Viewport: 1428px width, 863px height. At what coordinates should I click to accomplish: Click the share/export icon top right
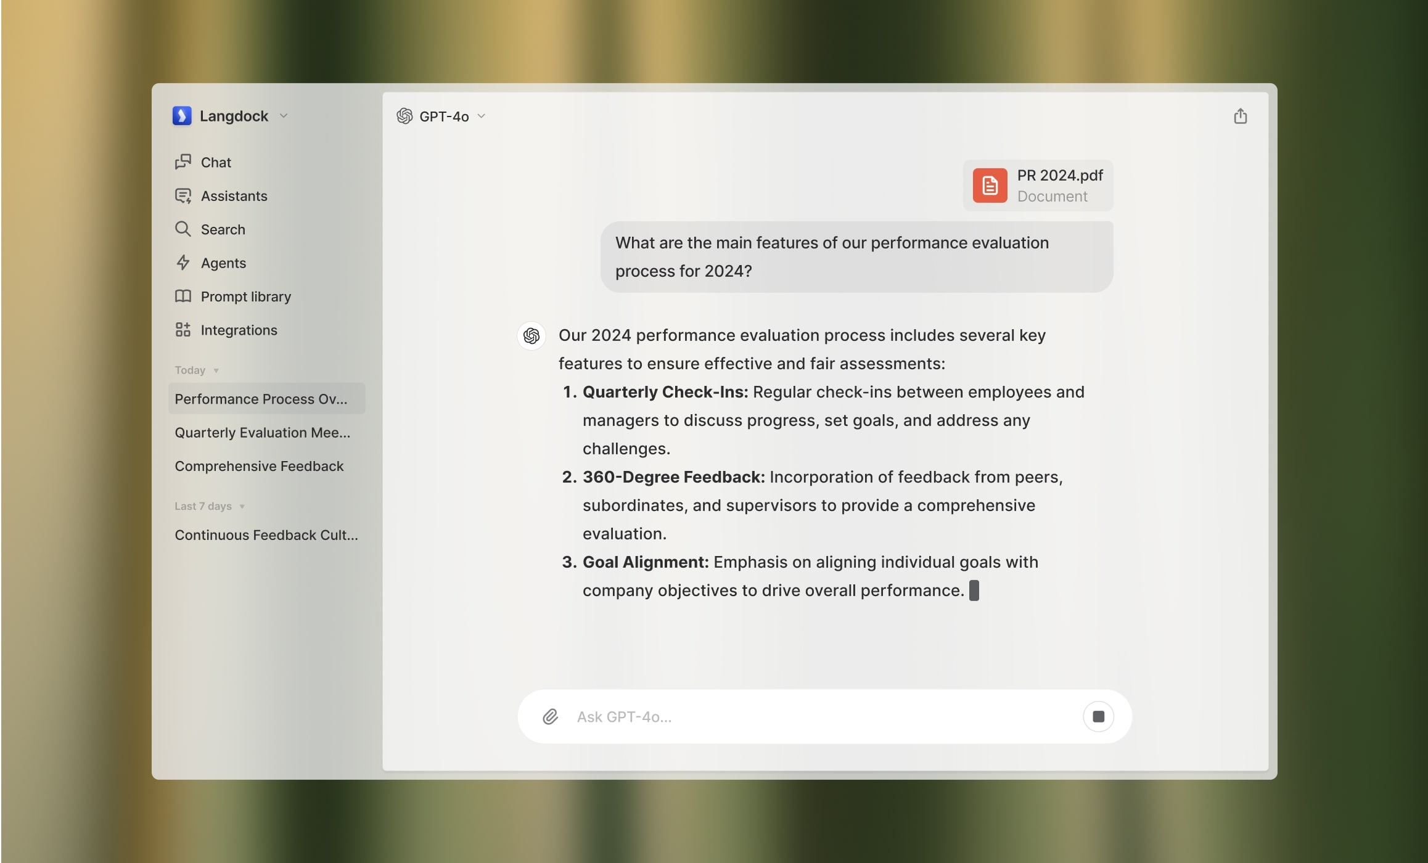[1241, 115]
